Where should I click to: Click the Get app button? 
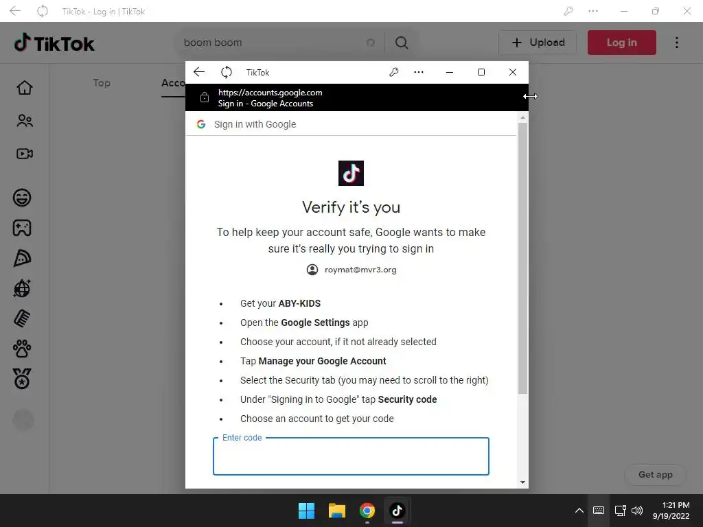[x=655, y=475]
